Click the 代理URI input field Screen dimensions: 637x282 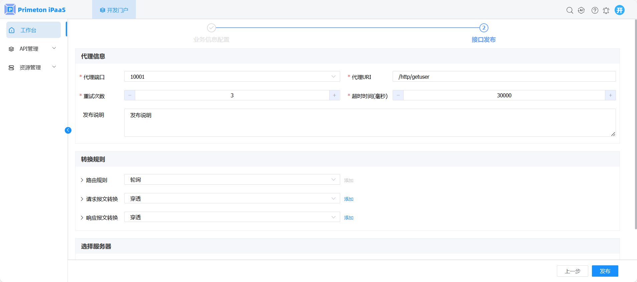[504, 77]
